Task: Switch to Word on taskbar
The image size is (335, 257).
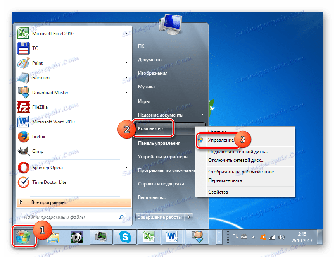Action: (173, 237)
